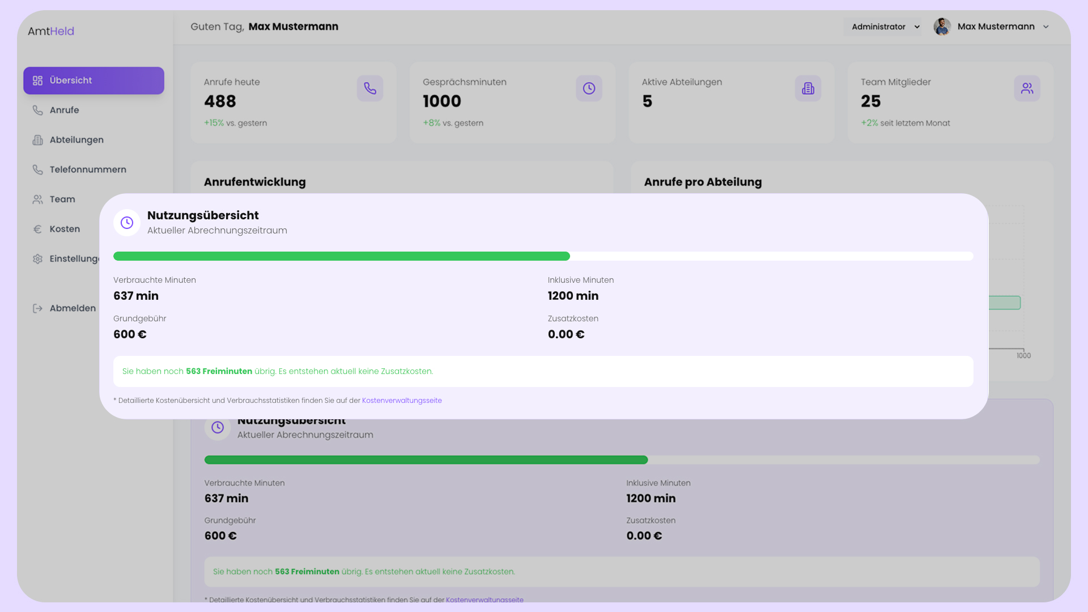Click the phone icon in Anrufe heute card
1088x612 pixels.
pos(369,88)
